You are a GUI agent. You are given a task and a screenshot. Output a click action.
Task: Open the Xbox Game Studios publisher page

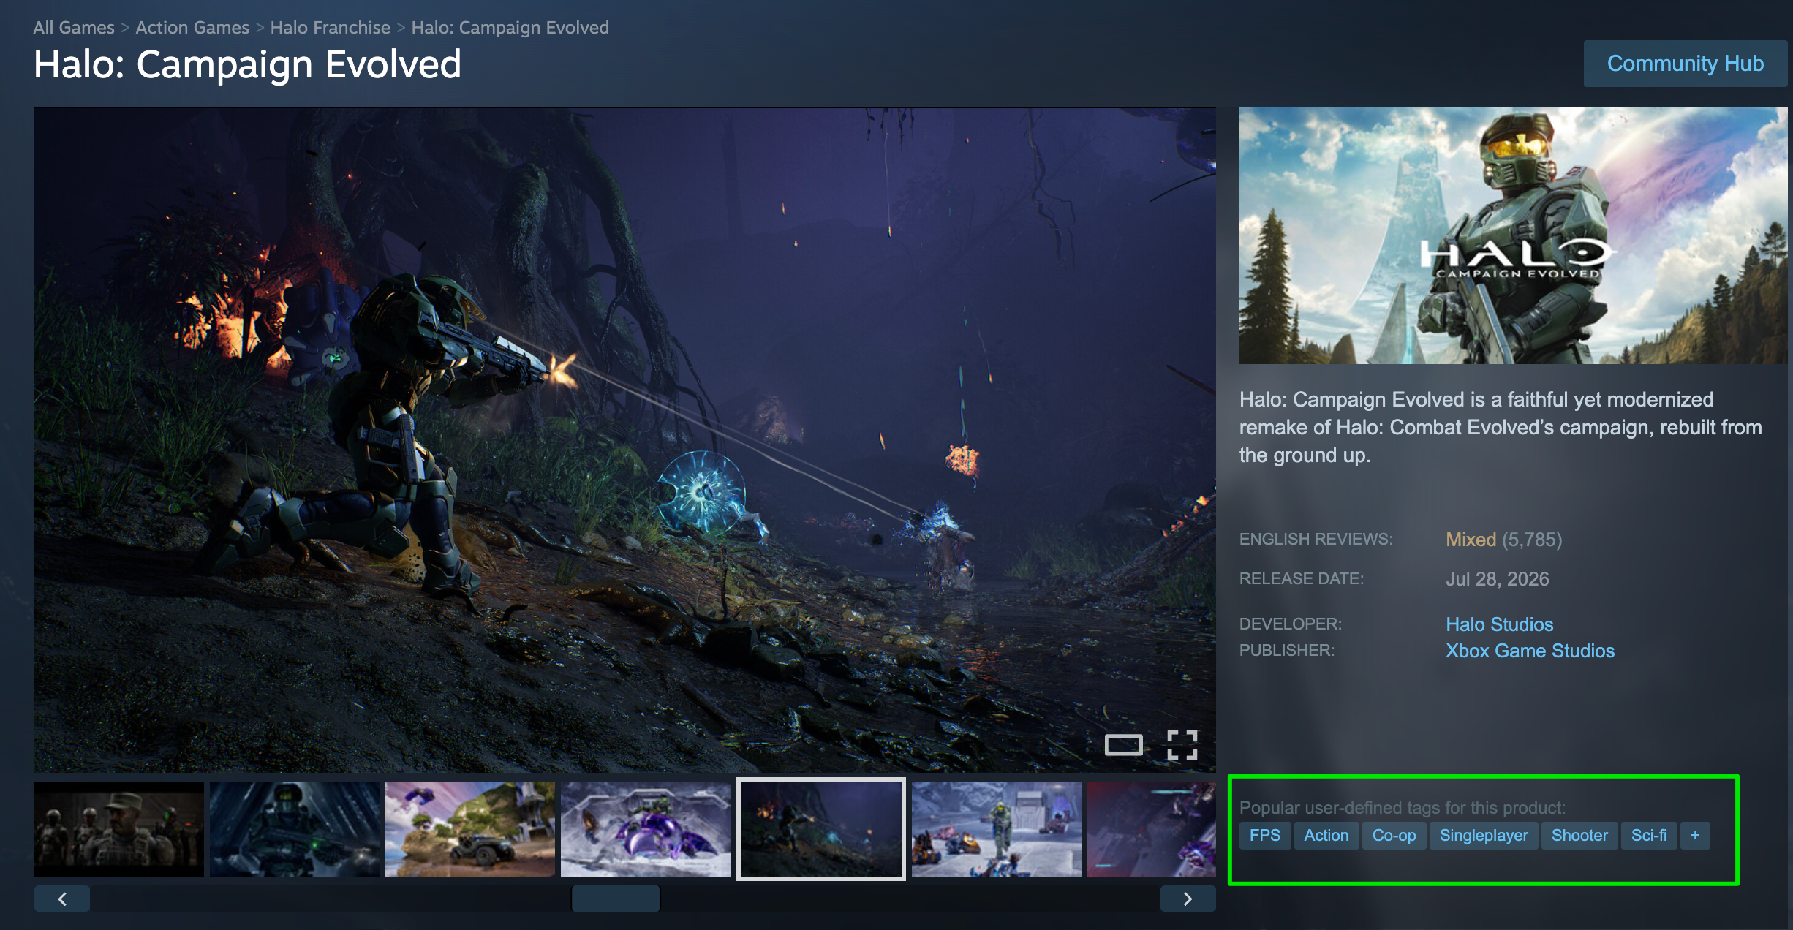pos(1530,650)
